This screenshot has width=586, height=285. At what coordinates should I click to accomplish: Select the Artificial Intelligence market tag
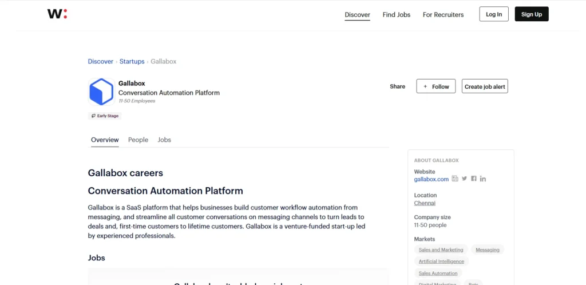click(x=441, y=262)
